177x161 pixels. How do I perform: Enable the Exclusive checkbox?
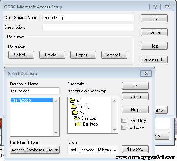(x=124, y=127)
